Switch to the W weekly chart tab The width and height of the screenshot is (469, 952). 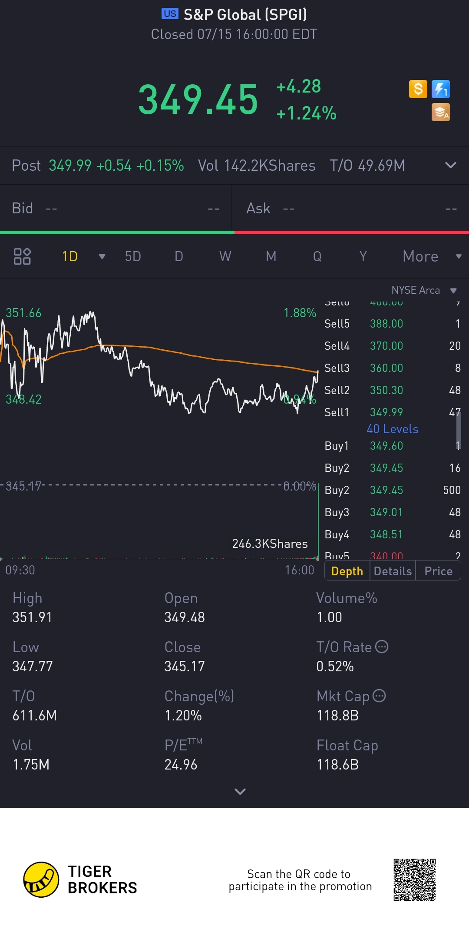click(225, 256)
